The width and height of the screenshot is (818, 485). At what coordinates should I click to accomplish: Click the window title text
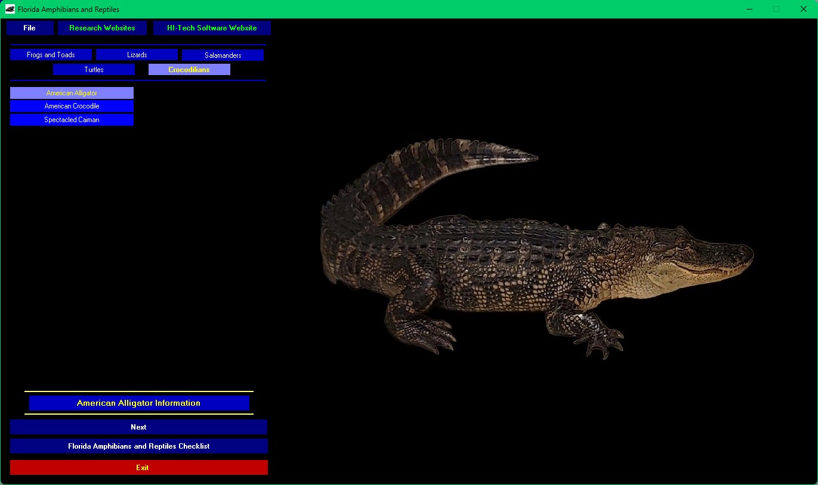pyautogui.click(x=69, y=10)
